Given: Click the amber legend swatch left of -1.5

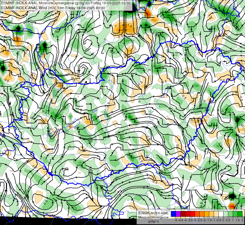Looking at the screenshot, I should [207, 214].
